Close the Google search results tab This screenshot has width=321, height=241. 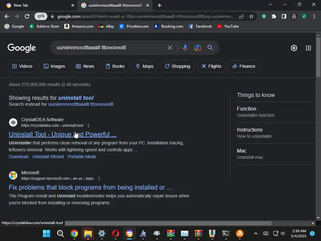click(148, 5)
